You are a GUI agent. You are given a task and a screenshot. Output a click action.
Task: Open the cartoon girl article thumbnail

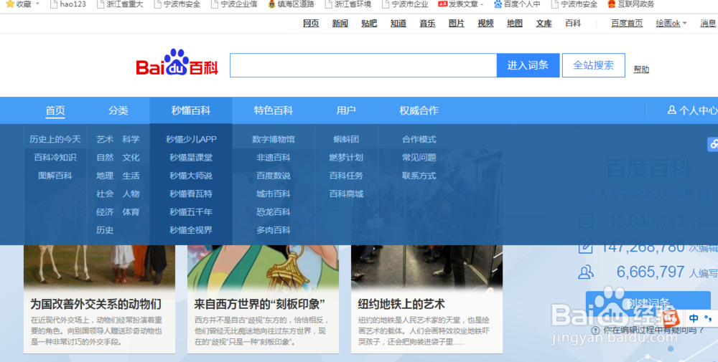coord(264,267)
